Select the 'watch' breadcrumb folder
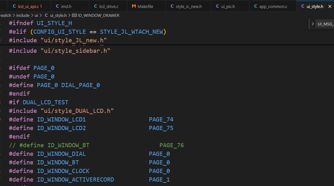This screenshot has height=186, width=334. (6, 15)
